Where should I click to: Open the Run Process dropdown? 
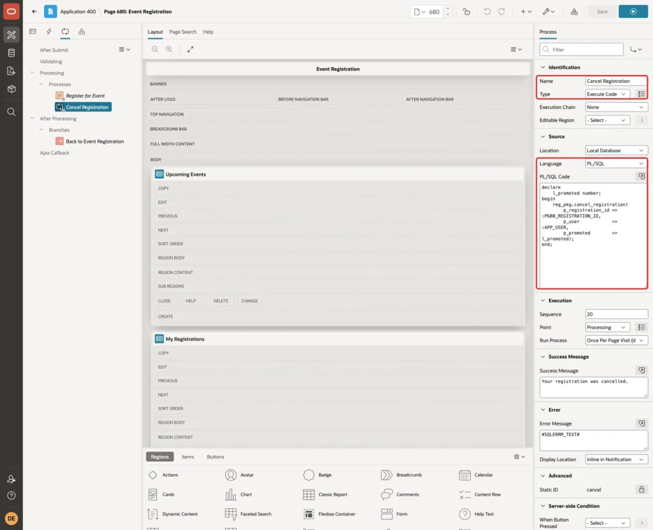pos(617,340)
